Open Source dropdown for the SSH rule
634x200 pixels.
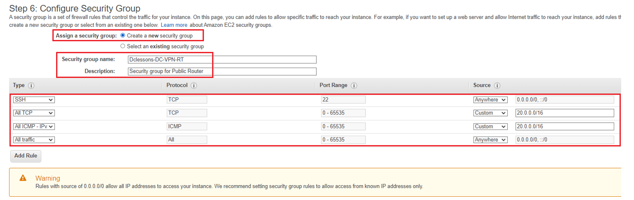[490, 100]
